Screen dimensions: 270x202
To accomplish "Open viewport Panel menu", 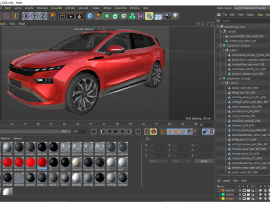I will (21, 24).
